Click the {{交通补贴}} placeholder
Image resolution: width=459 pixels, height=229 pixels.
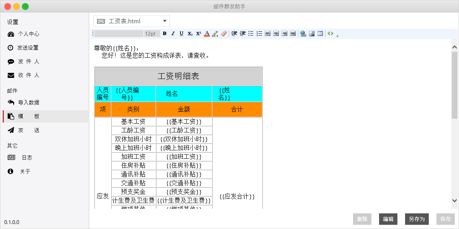184,183
